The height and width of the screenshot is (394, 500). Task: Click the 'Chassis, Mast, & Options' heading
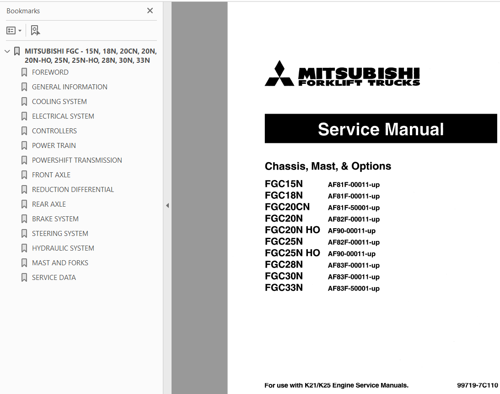tap(328, 166)
